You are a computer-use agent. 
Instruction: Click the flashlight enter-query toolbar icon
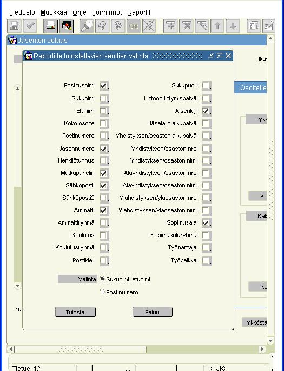(x=87, y=25)
